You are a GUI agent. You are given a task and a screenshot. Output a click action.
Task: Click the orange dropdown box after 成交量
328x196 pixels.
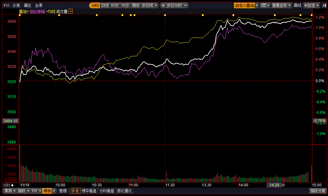point(71,12)
